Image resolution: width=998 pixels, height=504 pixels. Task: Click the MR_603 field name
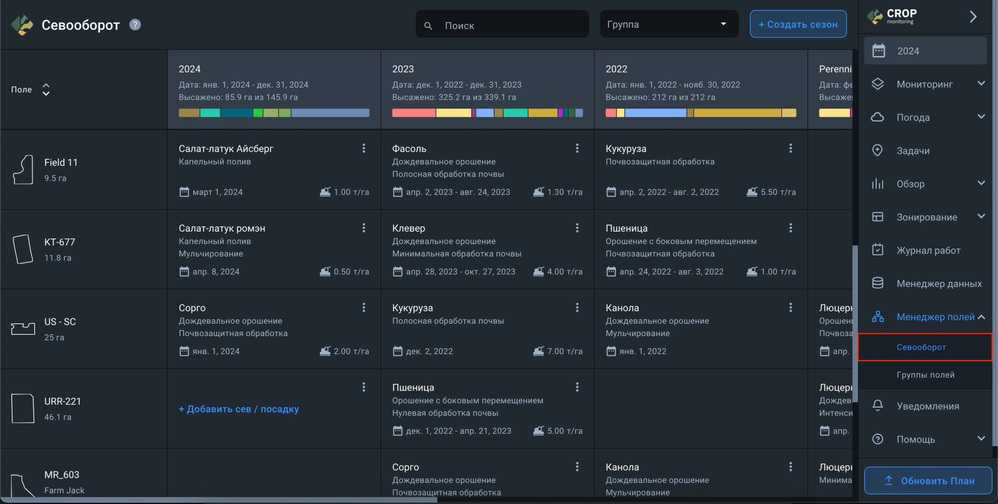coord(62,474)
